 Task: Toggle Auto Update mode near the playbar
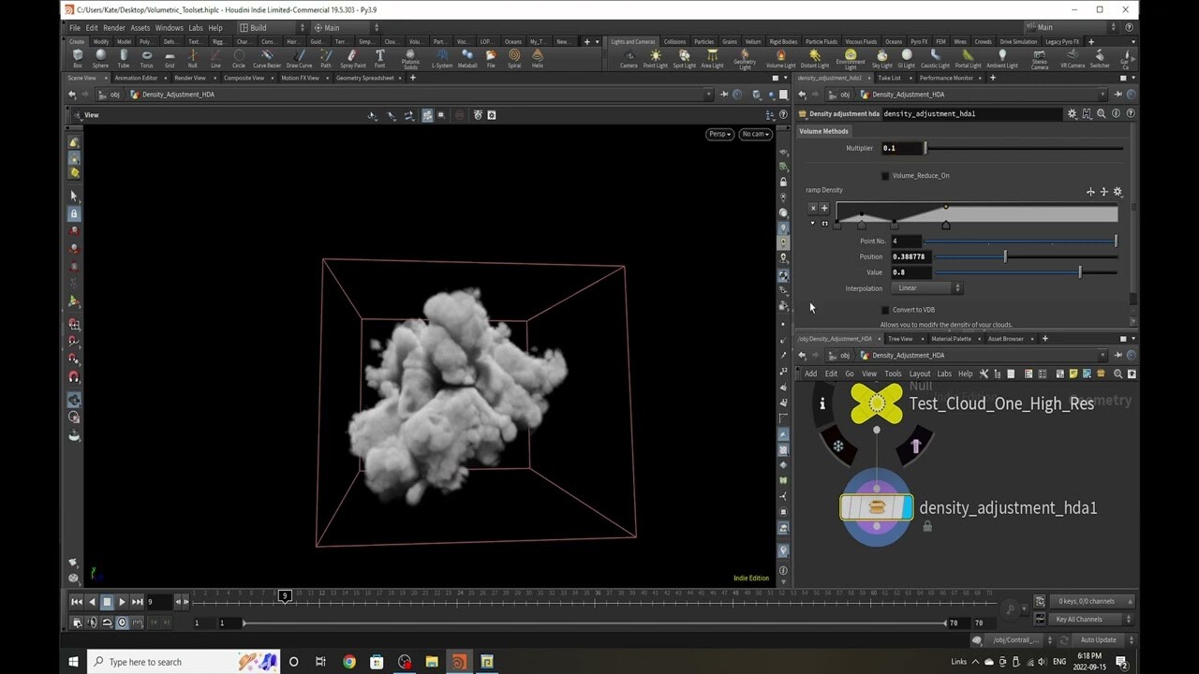pyautogui.click(x=1098, y=639)
